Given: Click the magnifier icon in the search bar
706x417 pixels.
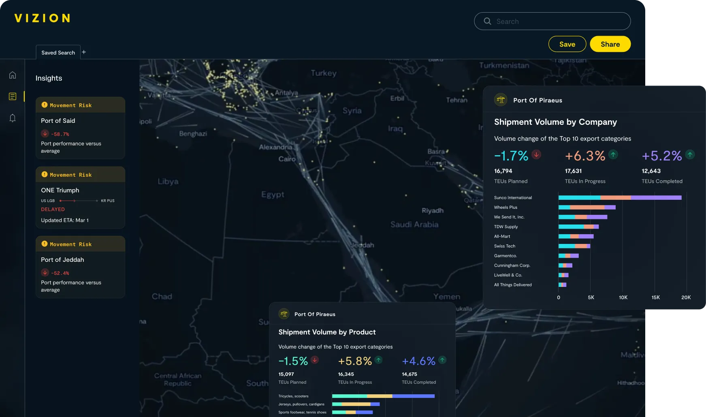Looking at the screenshot, I should click(488, 21).
